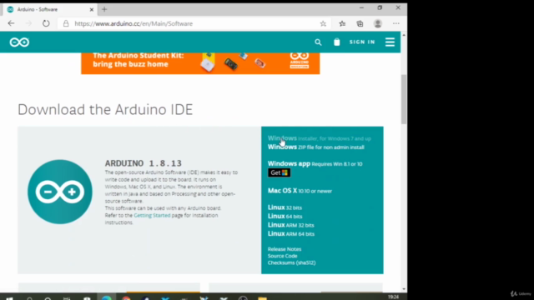Open browser Settings and more ellipsis

point(395,23)
